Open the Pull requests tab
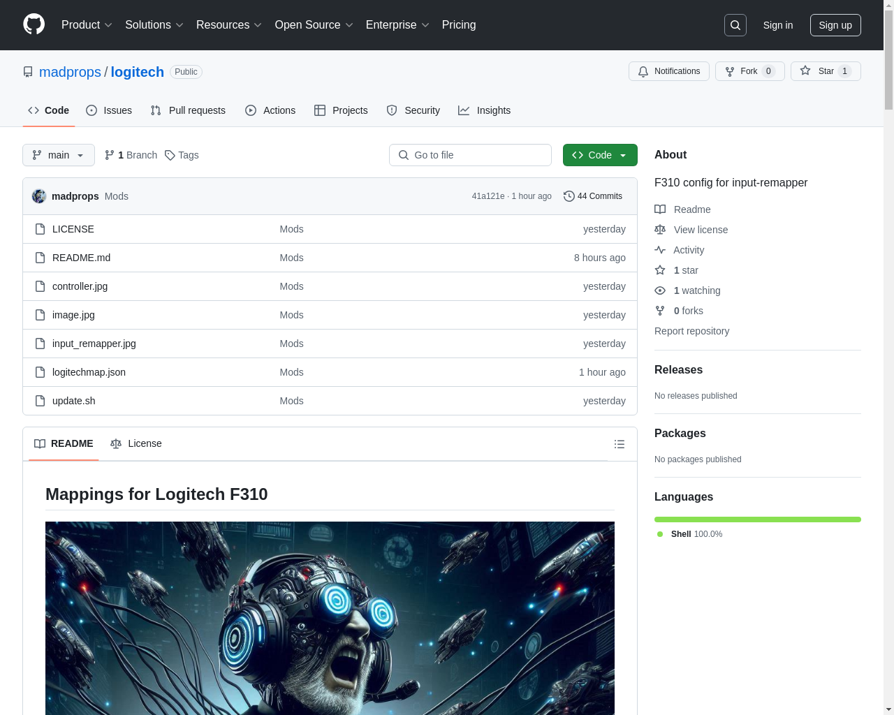This screenshot has width=894, height=715. pyautogui.click(x=188, y=110)
